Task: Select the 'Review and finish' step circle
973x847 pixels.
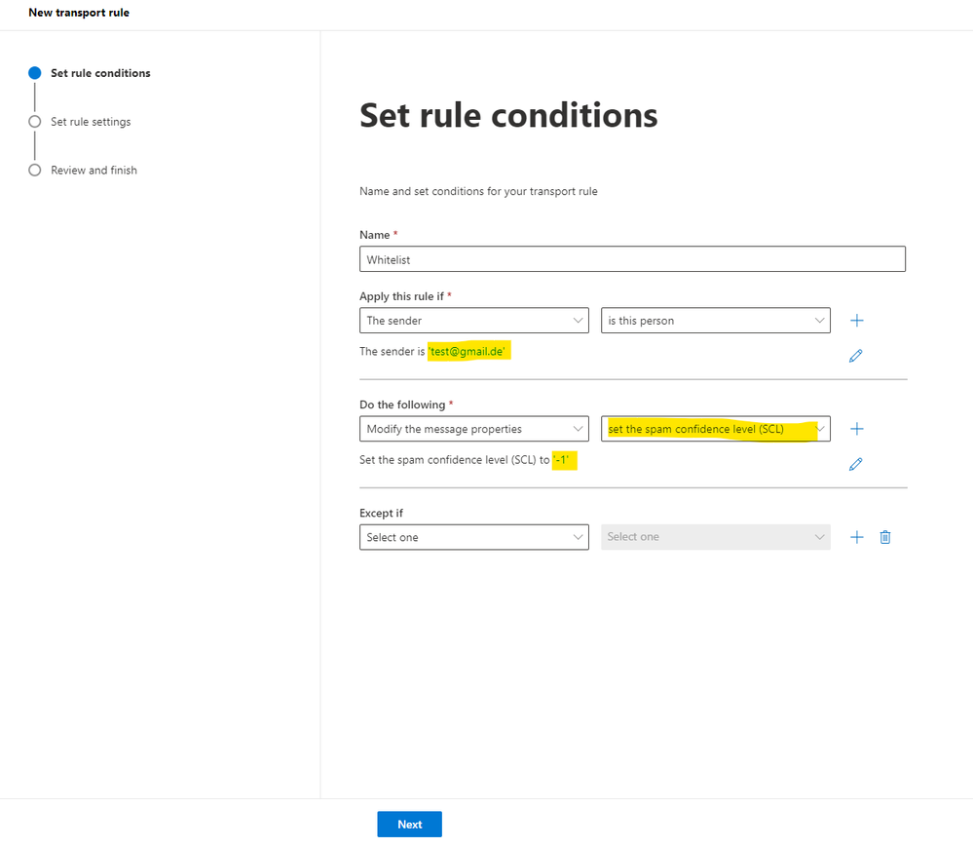Action: (x=35, y=171)
